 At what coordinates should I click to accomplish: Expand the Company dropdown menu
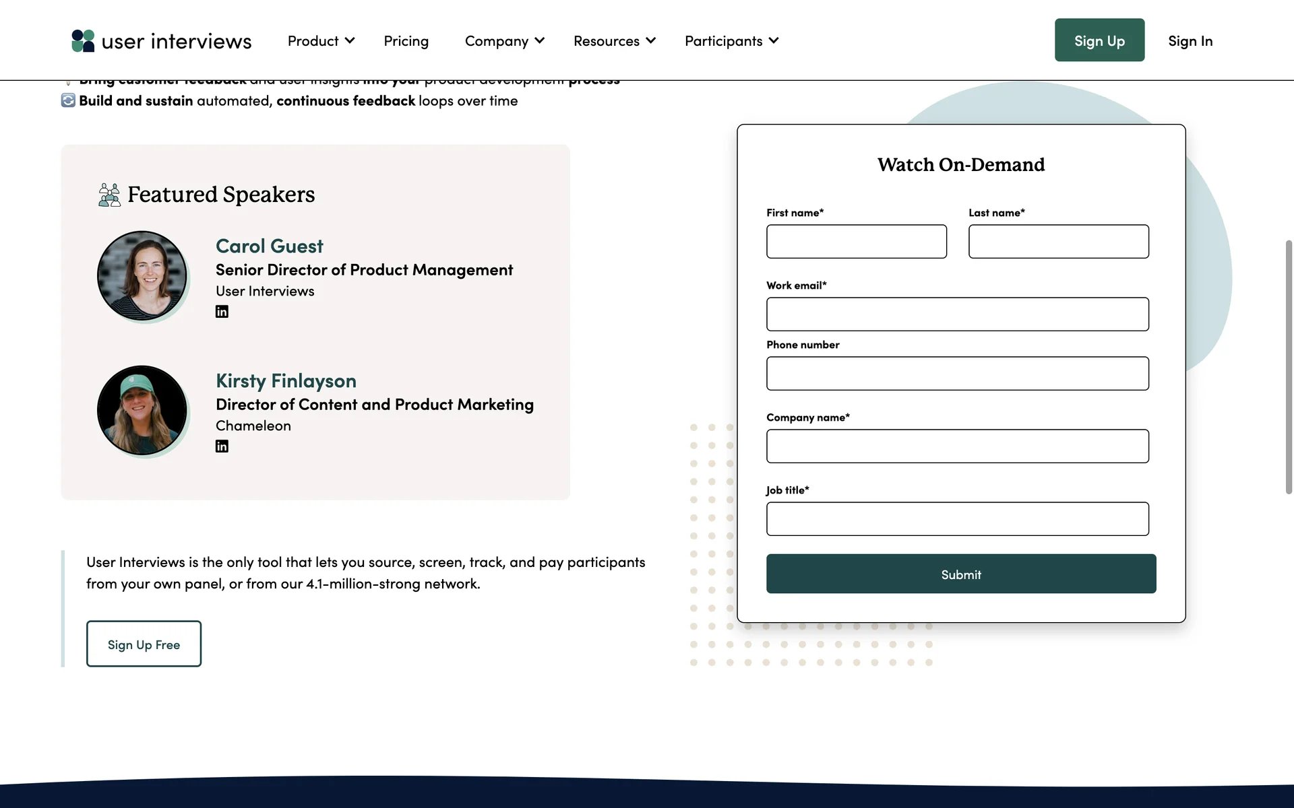tap(504, 41)
